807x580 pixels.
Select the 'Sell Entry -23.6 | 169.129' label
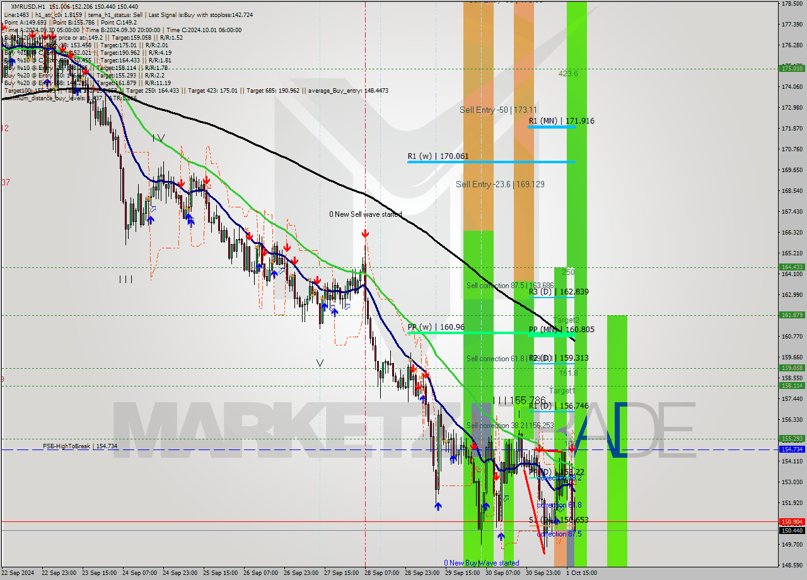tap(500, 184)
